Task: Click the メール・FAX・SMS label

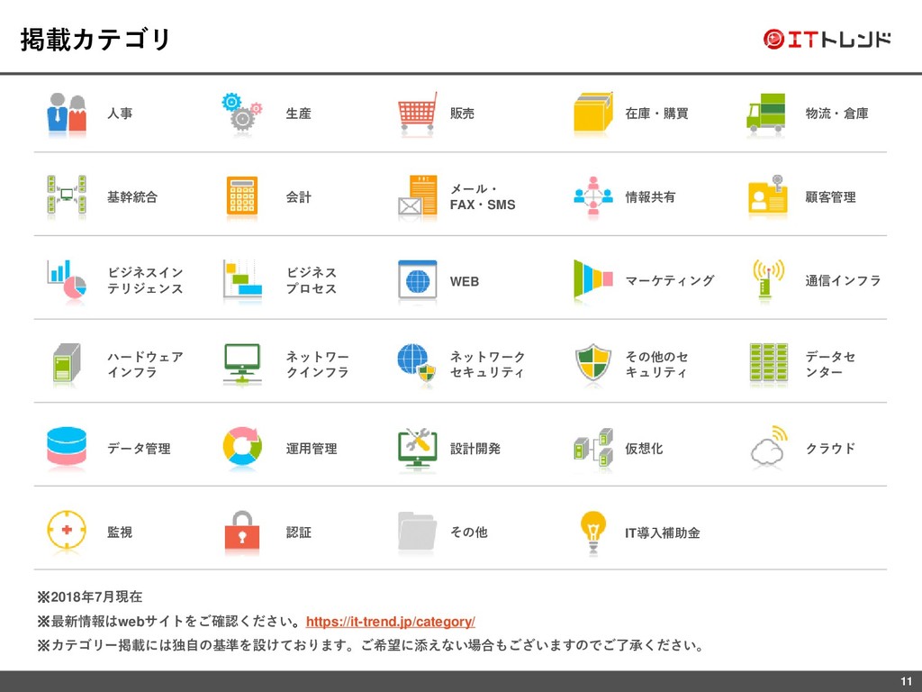Action: point(483,196)
